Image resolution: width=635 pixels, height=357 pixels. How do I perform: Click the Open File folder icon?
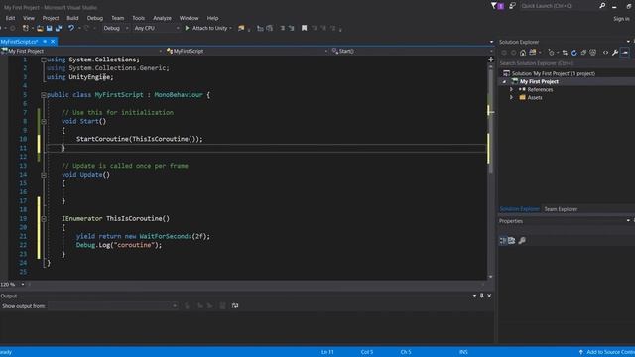point(40,28)
